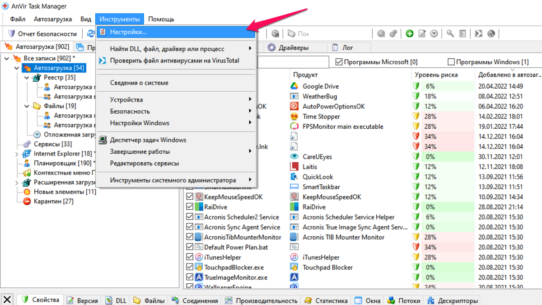Toggle the Программы Windows [1] checkbox
The height and width of the screenshot is (305, 542).
[x=451, y=62]
